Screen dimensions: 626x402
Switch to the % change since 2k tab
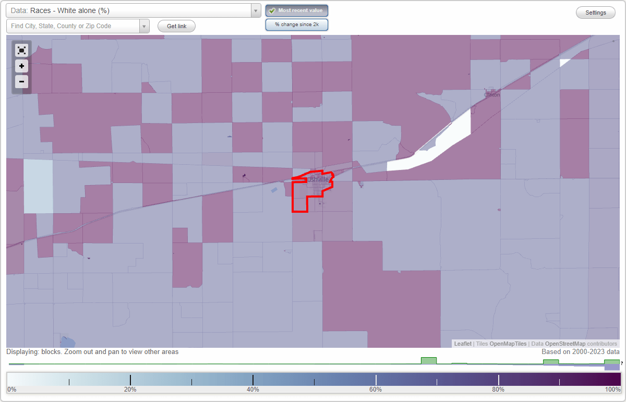point(296,24)
